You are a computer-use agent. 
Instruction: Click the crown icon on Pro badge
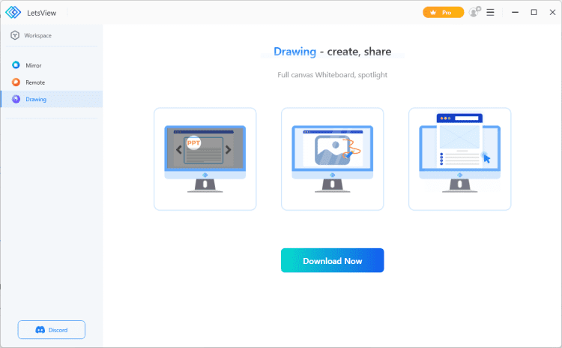click(x=433, y=13)
